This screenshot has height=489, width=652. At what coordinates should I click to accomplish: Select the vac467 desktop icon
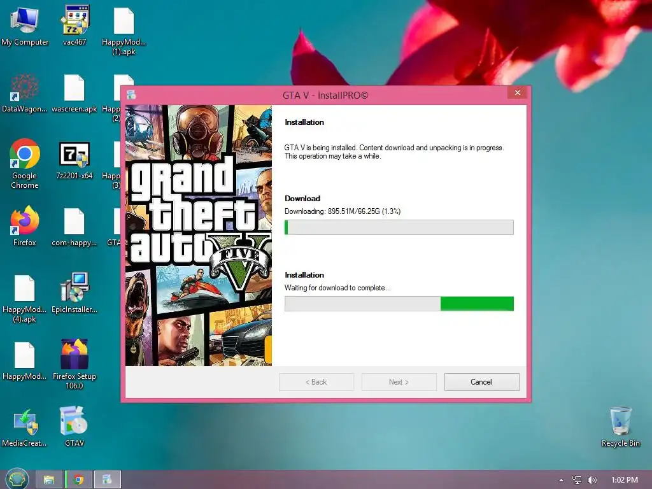[x=74, y=25]
